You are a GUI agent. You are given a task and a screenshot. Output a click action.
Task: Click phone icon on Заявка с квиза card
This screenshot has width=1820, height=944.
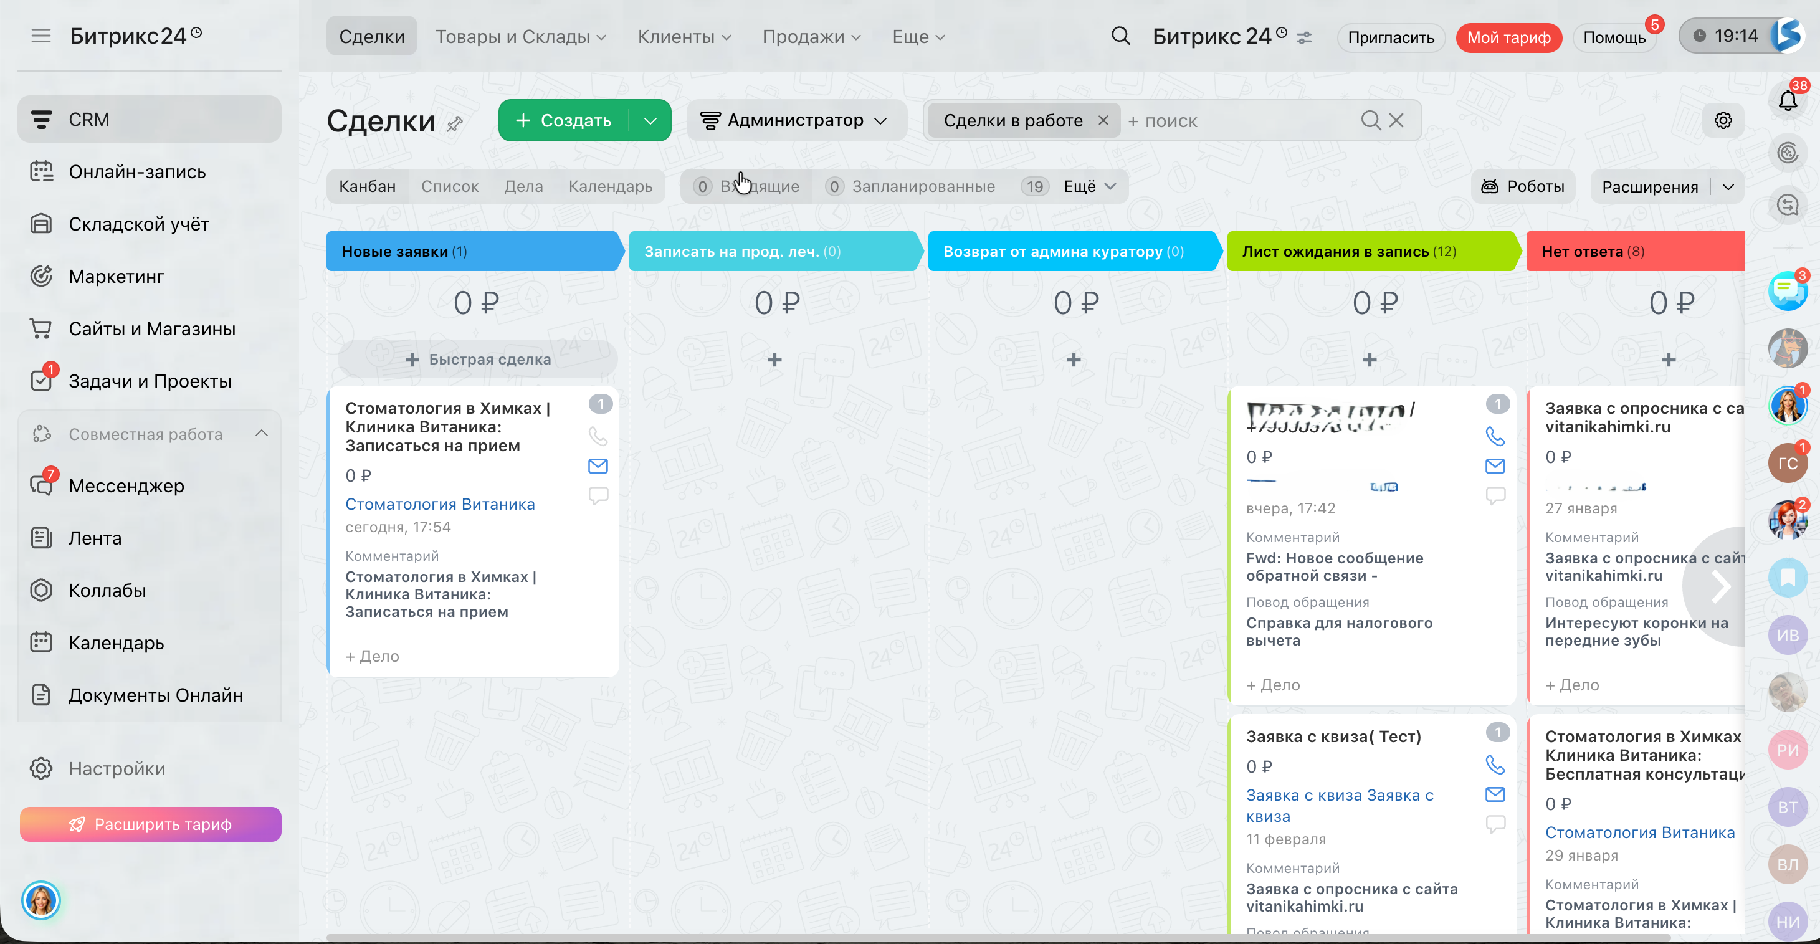[x=1495, y=765]
